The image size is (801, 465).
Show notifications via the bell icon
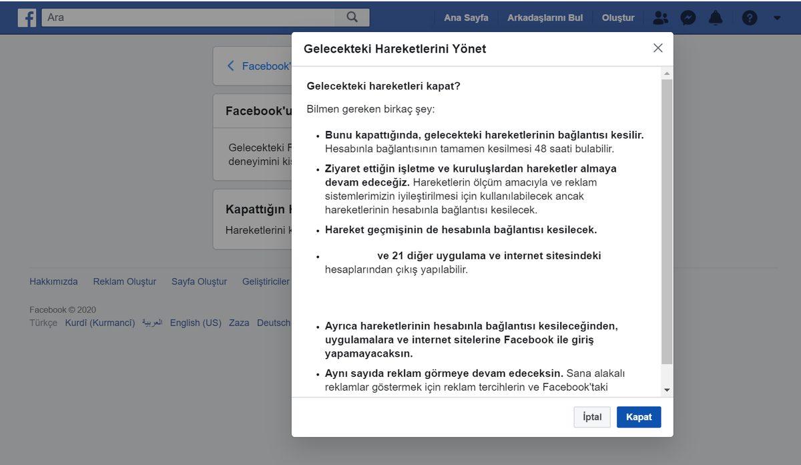716,17
